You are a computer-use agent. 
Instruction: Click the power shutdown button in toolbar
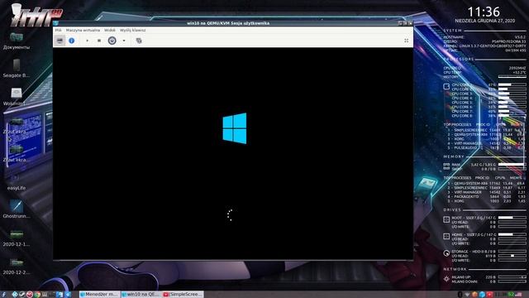pos(112,41)
